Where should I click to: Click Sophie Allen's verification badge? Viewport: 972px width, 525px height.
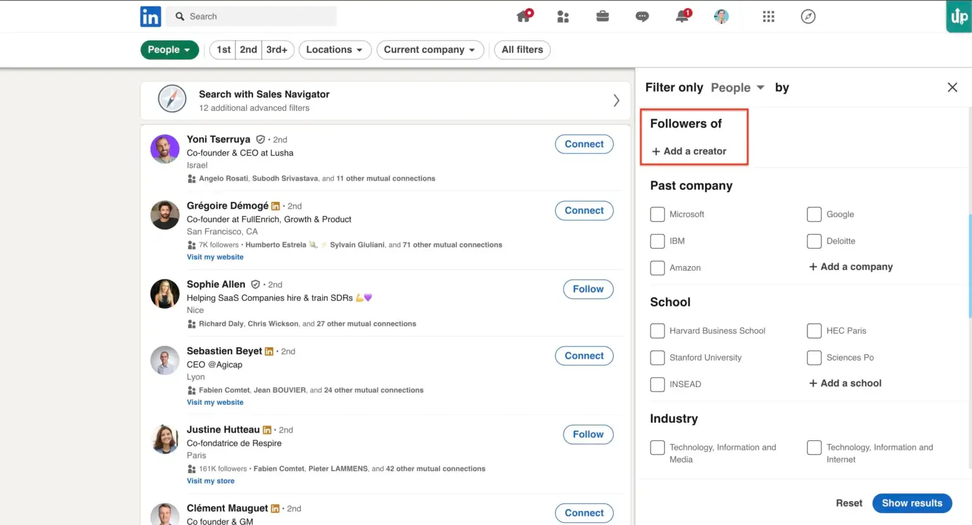256,285
